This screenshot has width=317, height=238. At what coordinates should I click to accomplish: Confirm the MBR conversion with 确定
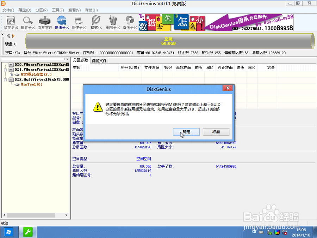[186, 132]
